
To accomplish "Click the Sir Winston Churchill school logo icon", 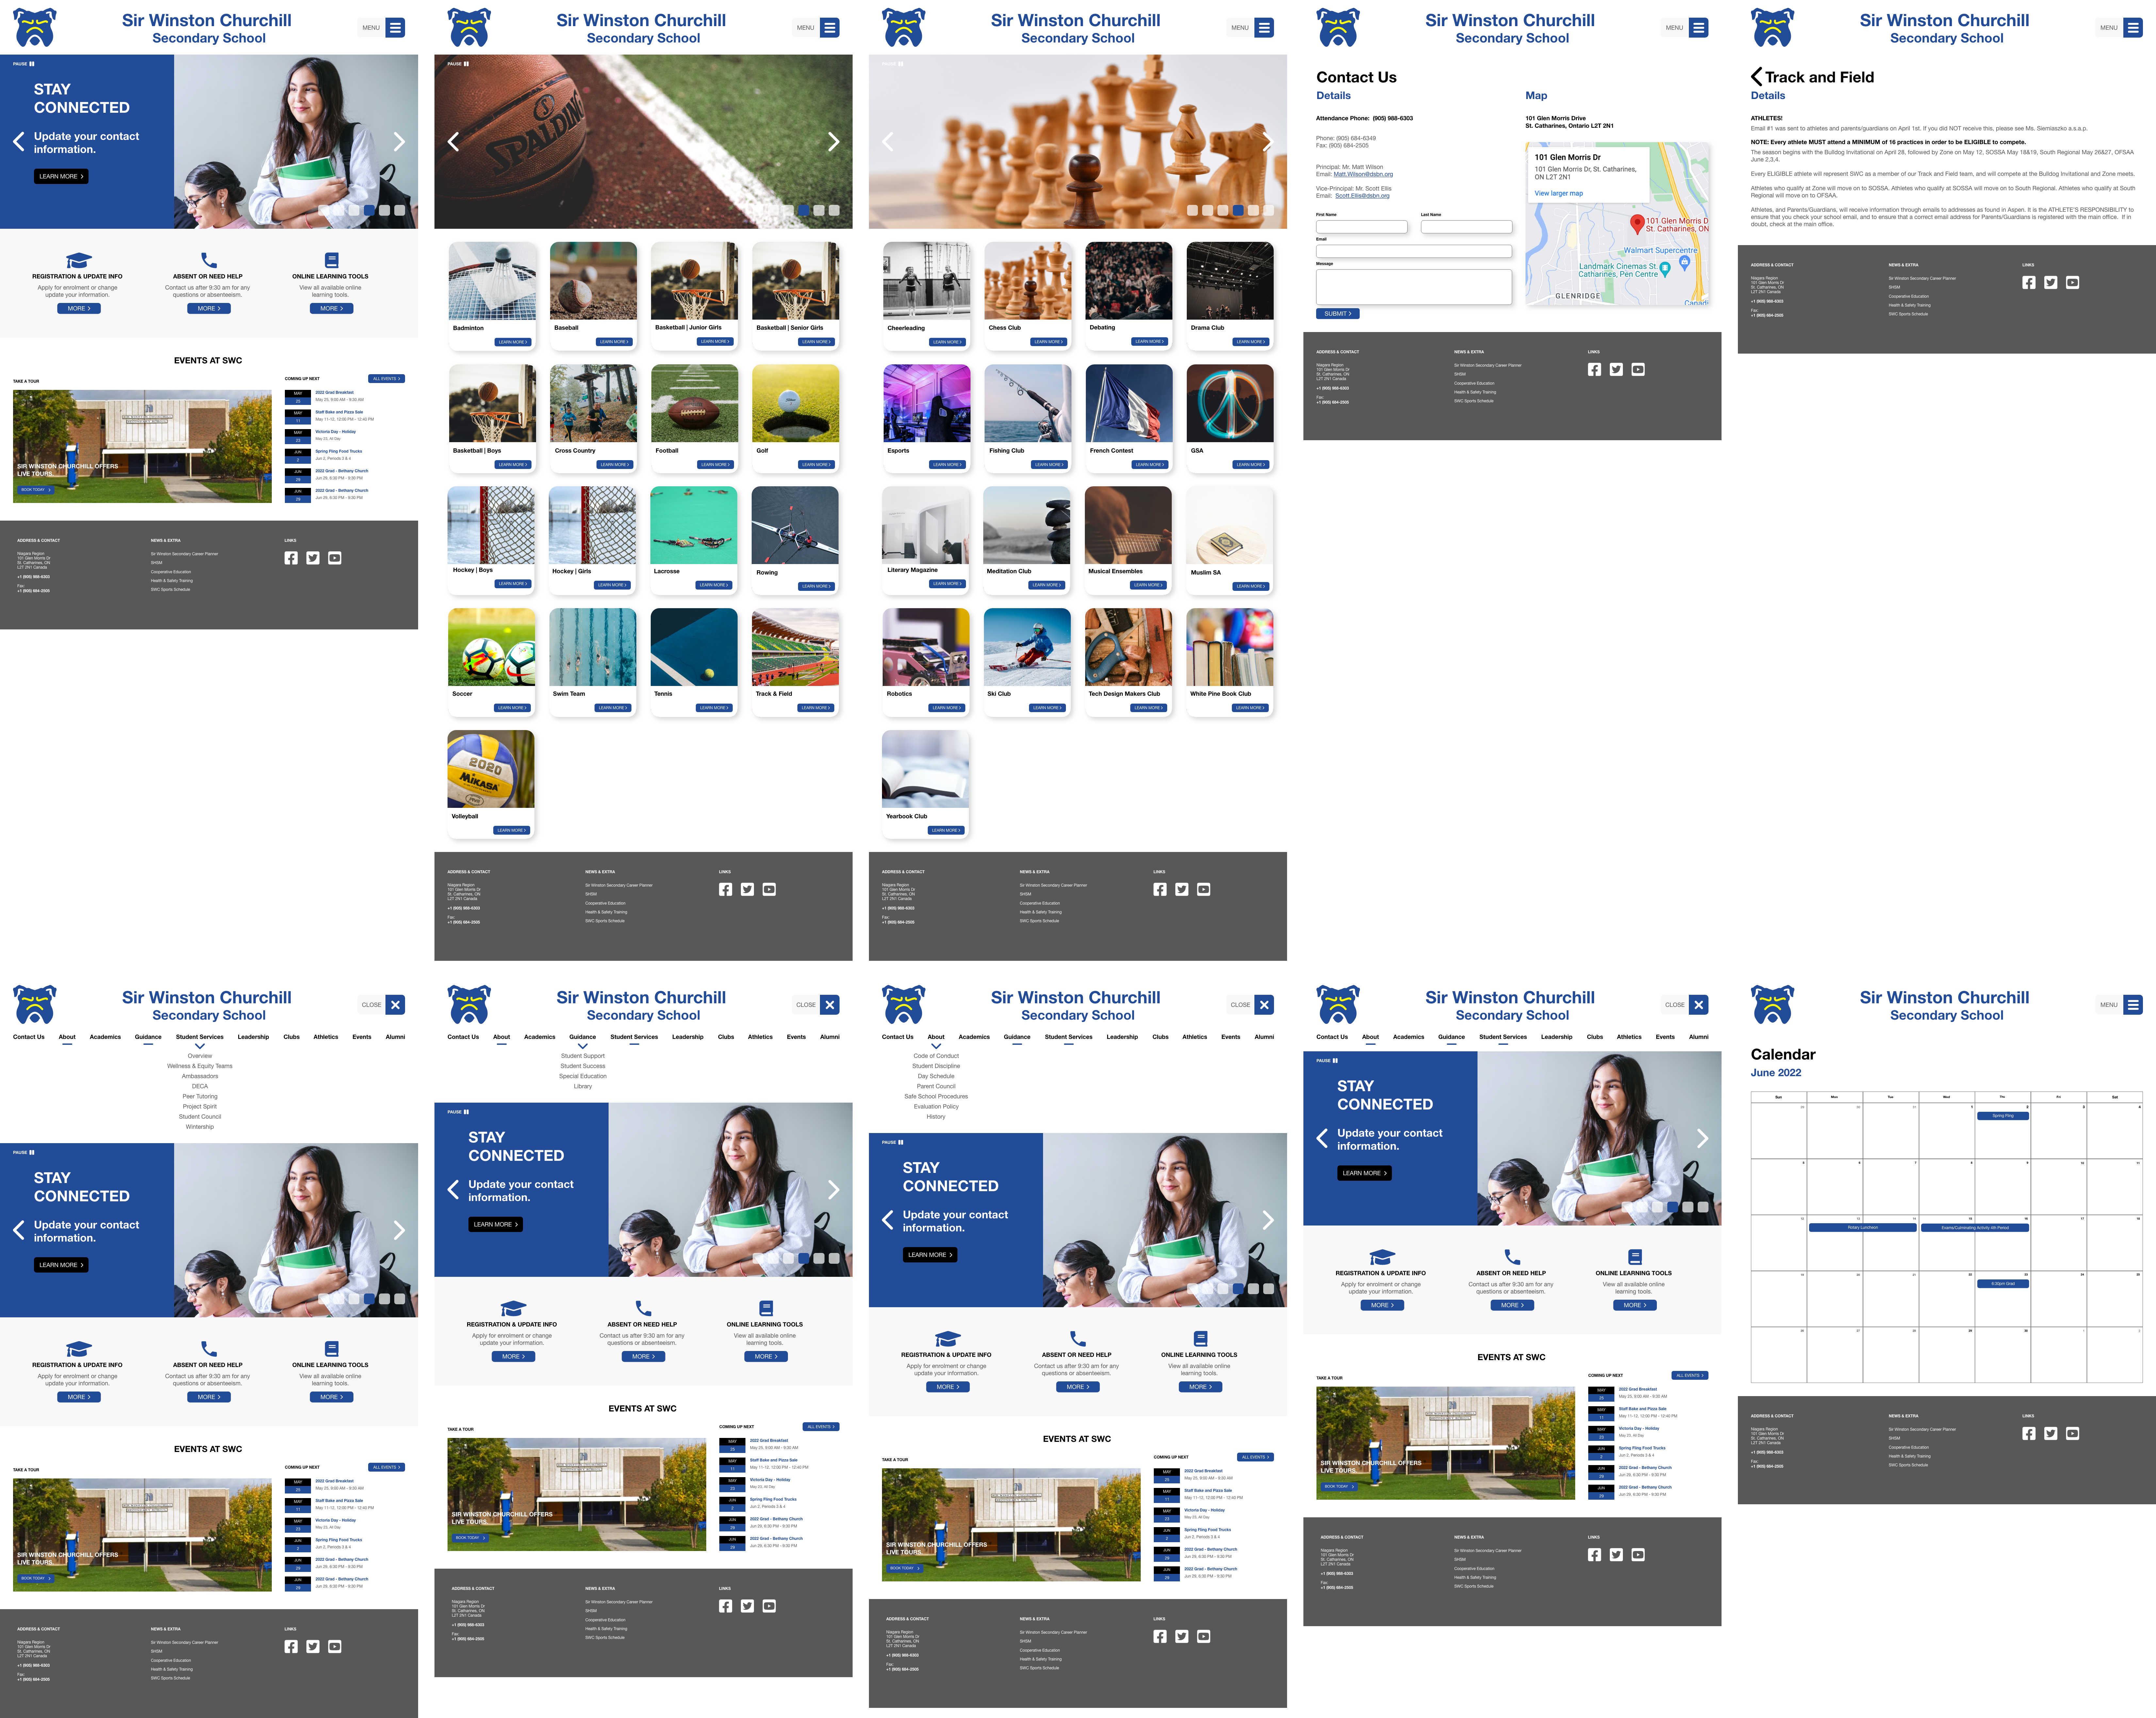I will click(35, 26).
